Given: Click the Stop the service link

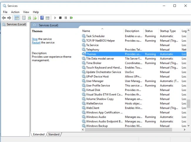Looking at the screenshot, I should click(35, 39).
